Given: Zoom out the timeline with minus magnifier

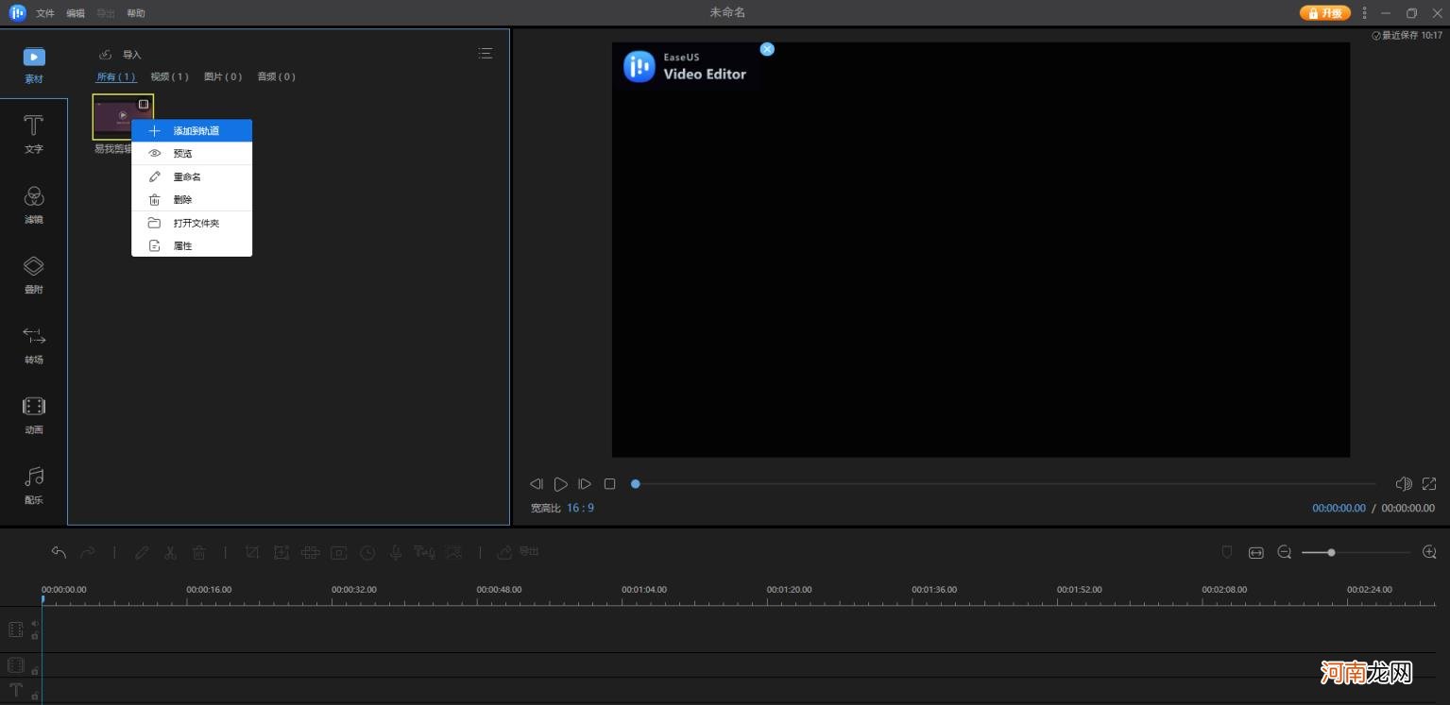Looking at the screenshot, I should pyautogui.click(x=1285, y=552).
